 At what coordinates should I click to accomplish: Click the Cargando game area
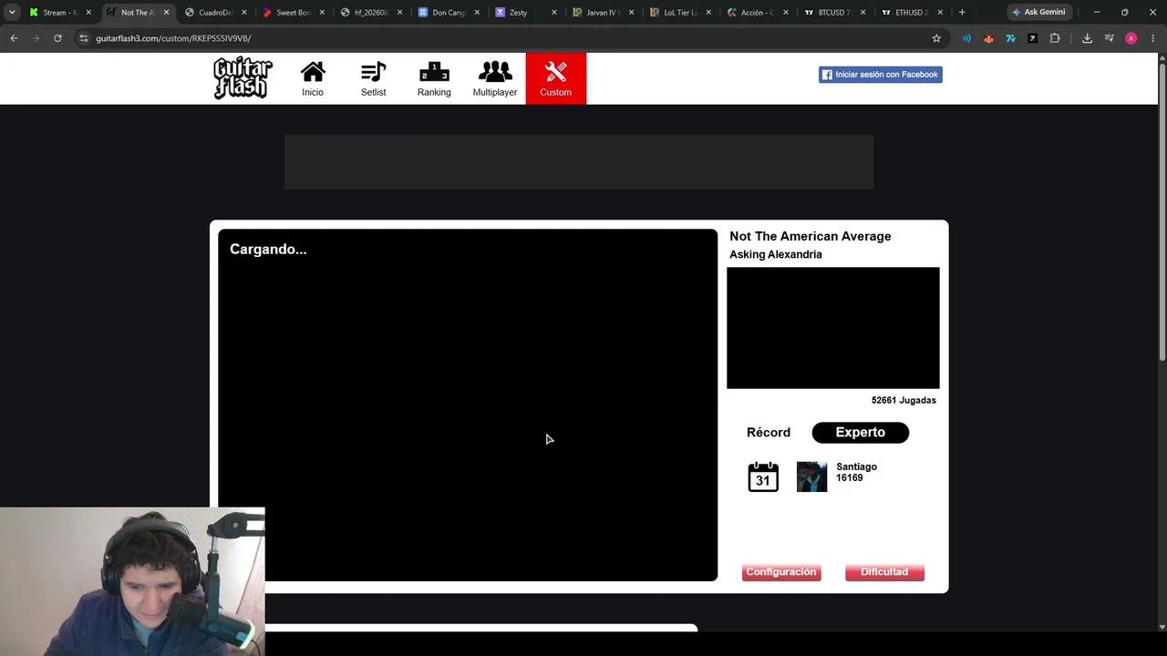[x=468, y=405]
